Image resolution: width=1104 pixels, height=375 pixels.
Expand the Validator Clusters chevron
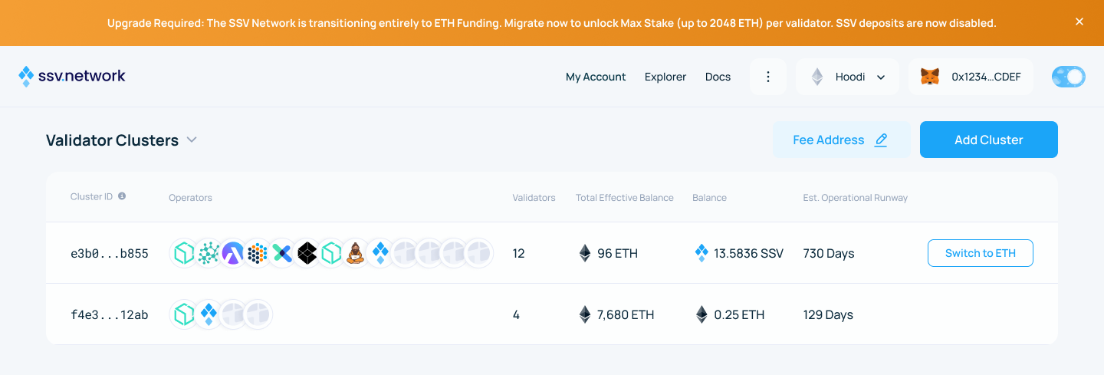click(x=192, y=140)
